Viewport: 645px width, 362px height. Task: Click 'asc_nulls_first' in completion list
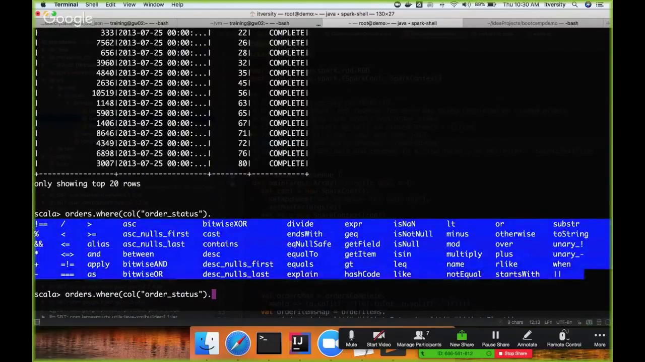[156, 234]
